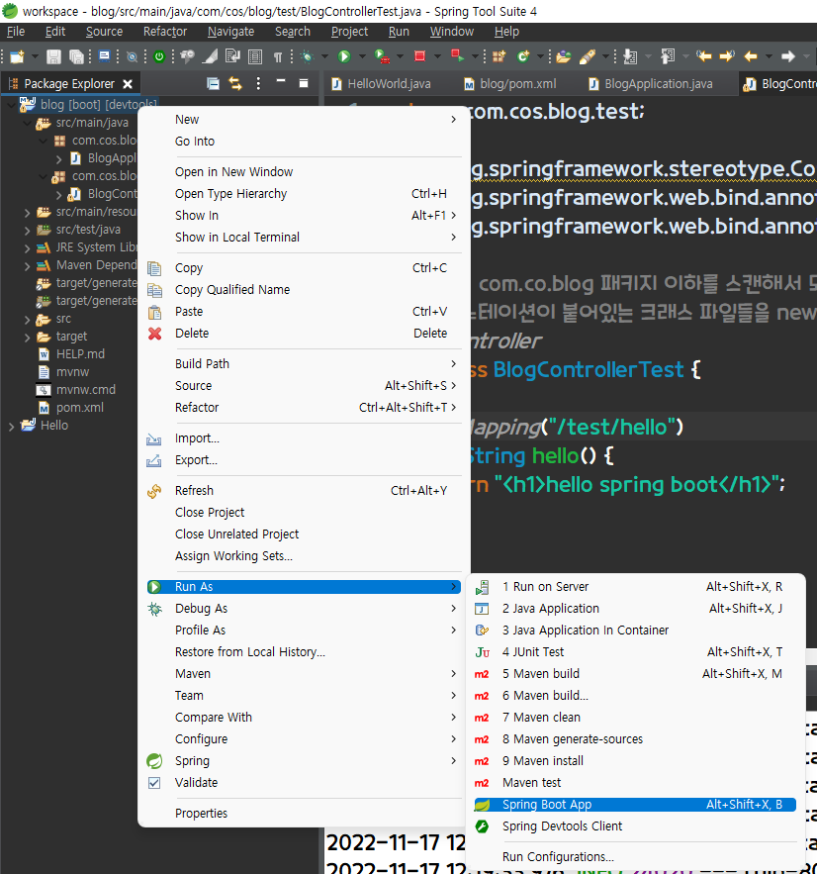
Task: Click Refresh in the context menu
Action: pyautogui.click(x=304, y=491)
